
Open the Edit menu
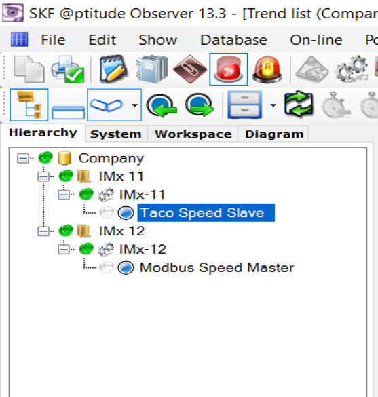pyautogui.click(x=102, y=40)
